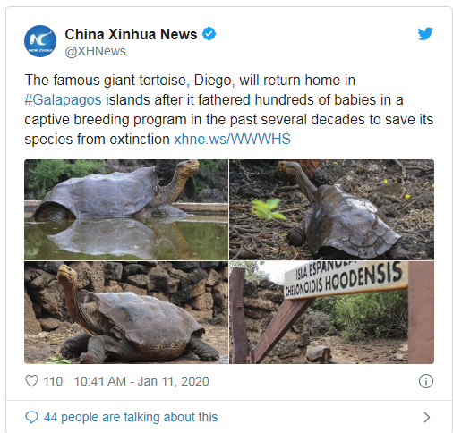Open China Xinhua News profile name
Viewport: 453px width, 433px height.
click(131, 34)
